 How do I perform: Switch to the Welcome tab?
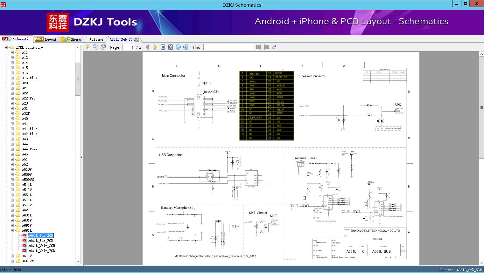tap(96, 39)
